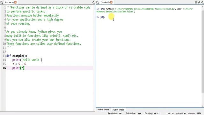Open the console pane options gear

click(202, 2)
